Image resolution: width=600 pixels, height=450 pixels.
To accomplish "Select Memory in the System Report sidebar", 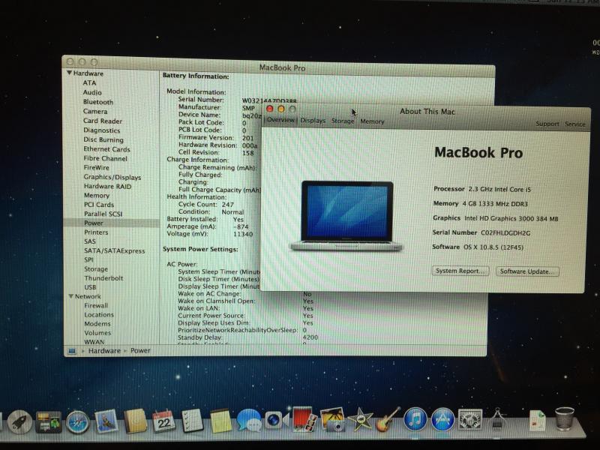I will pos(97,196).
